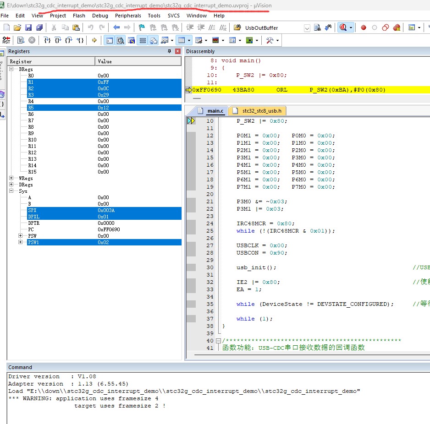This screenshot has width=430, height=424.
Task: Click the find text field UsbOutBuffer
Action: [x=273, y=28]
